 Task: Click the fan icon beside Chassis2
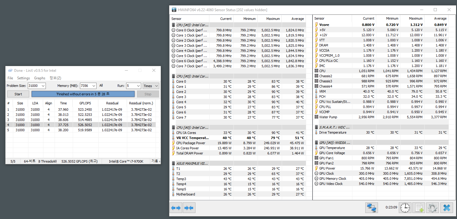click(x=316, y=76)
